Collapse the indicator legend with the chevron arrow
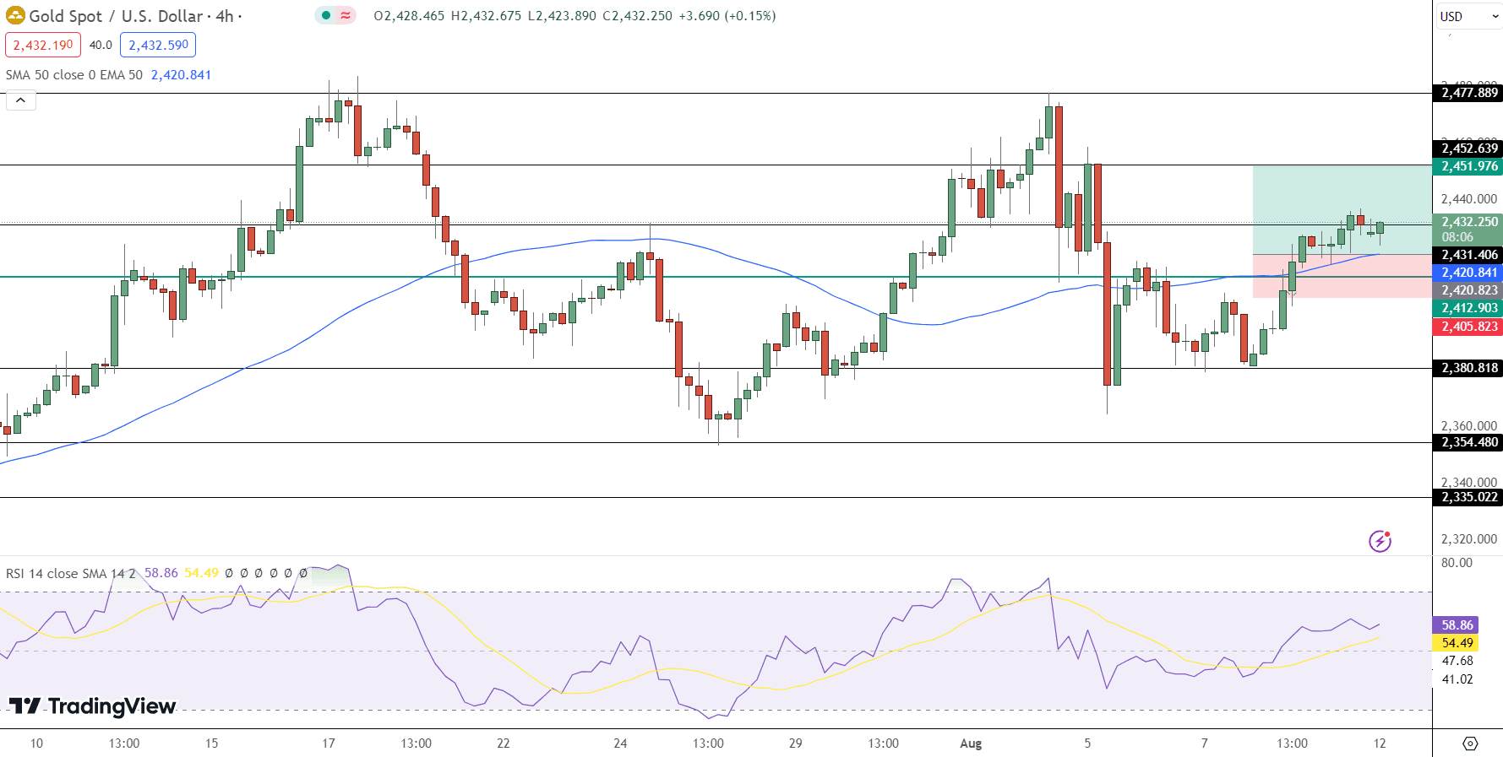Viewport: 1503px width, 757px height. point(21,100)
